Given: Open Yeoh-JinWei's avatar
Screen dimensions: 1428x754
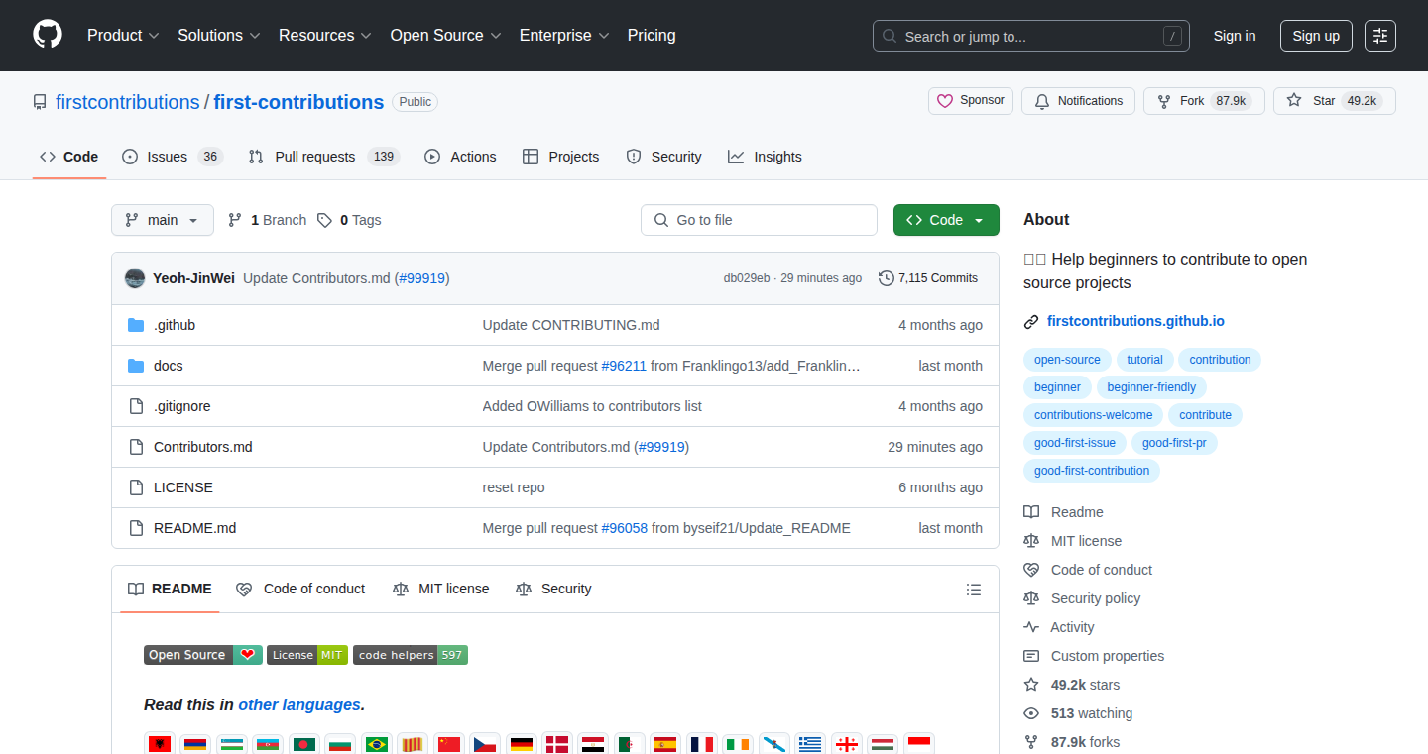Looking at the screenshot, I should click(135, 278).
